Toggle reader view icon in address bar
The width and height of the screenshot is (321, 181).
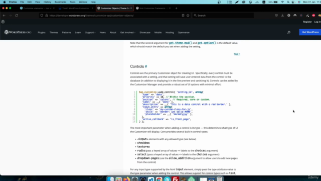pos(183,16)
